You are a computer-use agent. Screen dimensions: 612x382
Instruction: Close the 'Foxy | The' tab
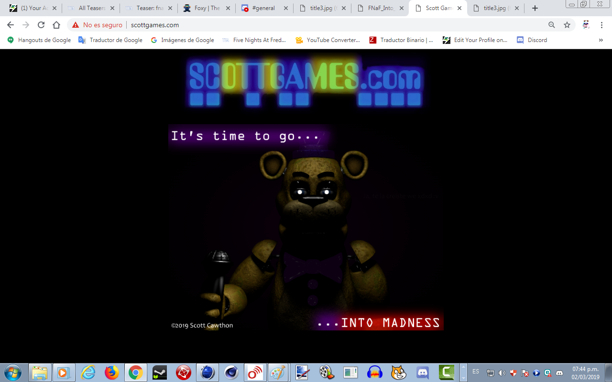(228, 8)
